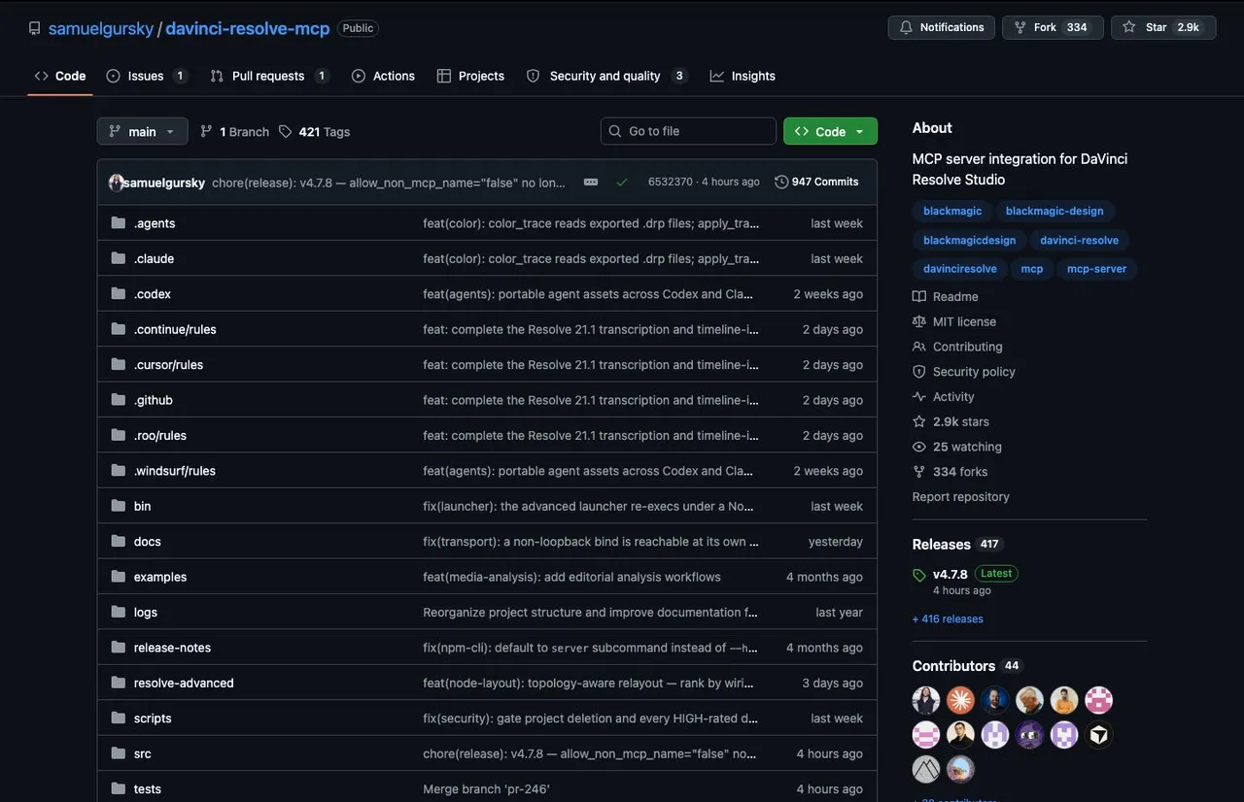Open 'Merge branch pr-246' commit message
The width and height of the screenshot is (1244, 802).
(x=486, y=789)
